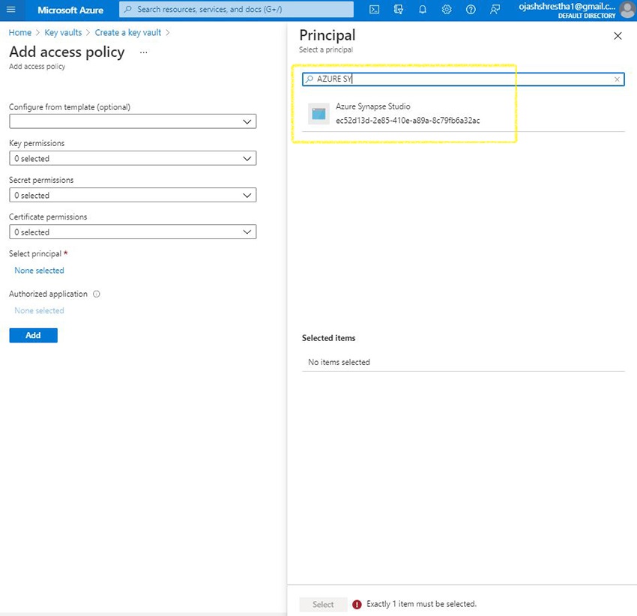Click the 'Exactly 1 item must be selected' message
Viewport: 637px width, 616px height.
pos(421,604)
